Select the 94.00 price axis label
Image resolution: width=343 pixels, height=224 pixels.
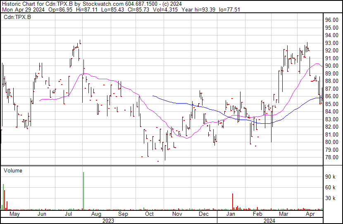(x=332, y=35)
